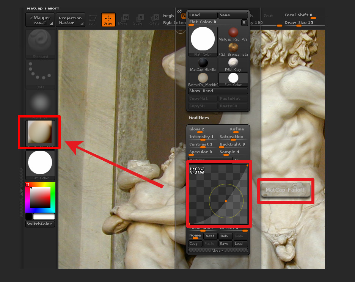
Task: Click the PasteMat button
Action: click(233, 99)
